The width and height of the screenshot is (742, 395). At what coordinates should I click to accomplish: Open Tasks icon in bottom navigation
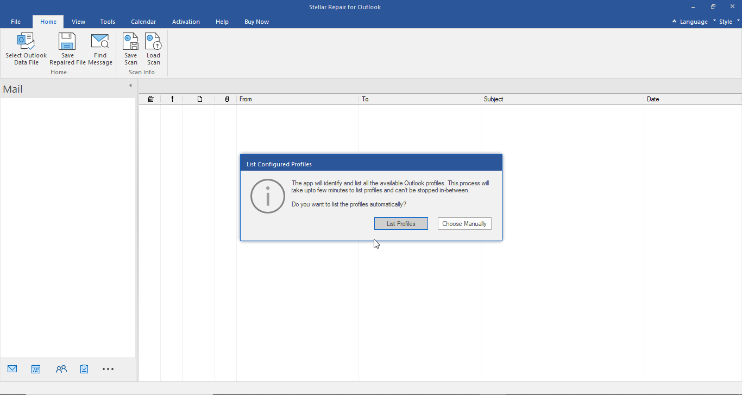pyautogui.click(x=84, y=369)
